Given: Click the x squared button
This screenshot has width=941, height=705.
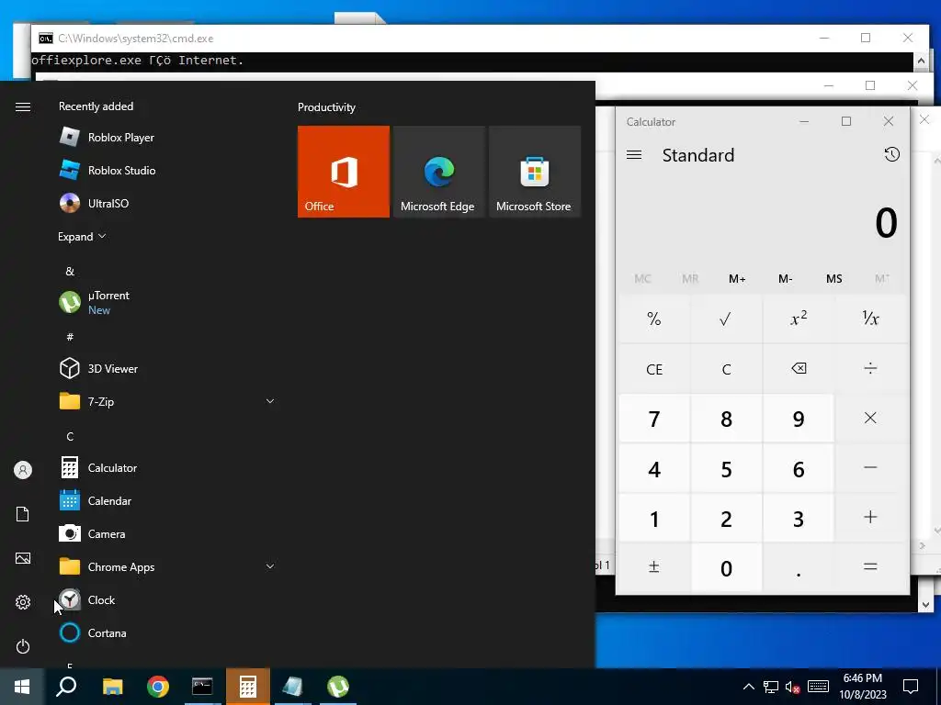Looking at the screenshot, I should [799, 319].
